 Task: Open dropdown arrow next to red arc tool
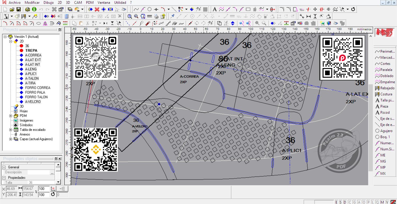click(168, 9)
